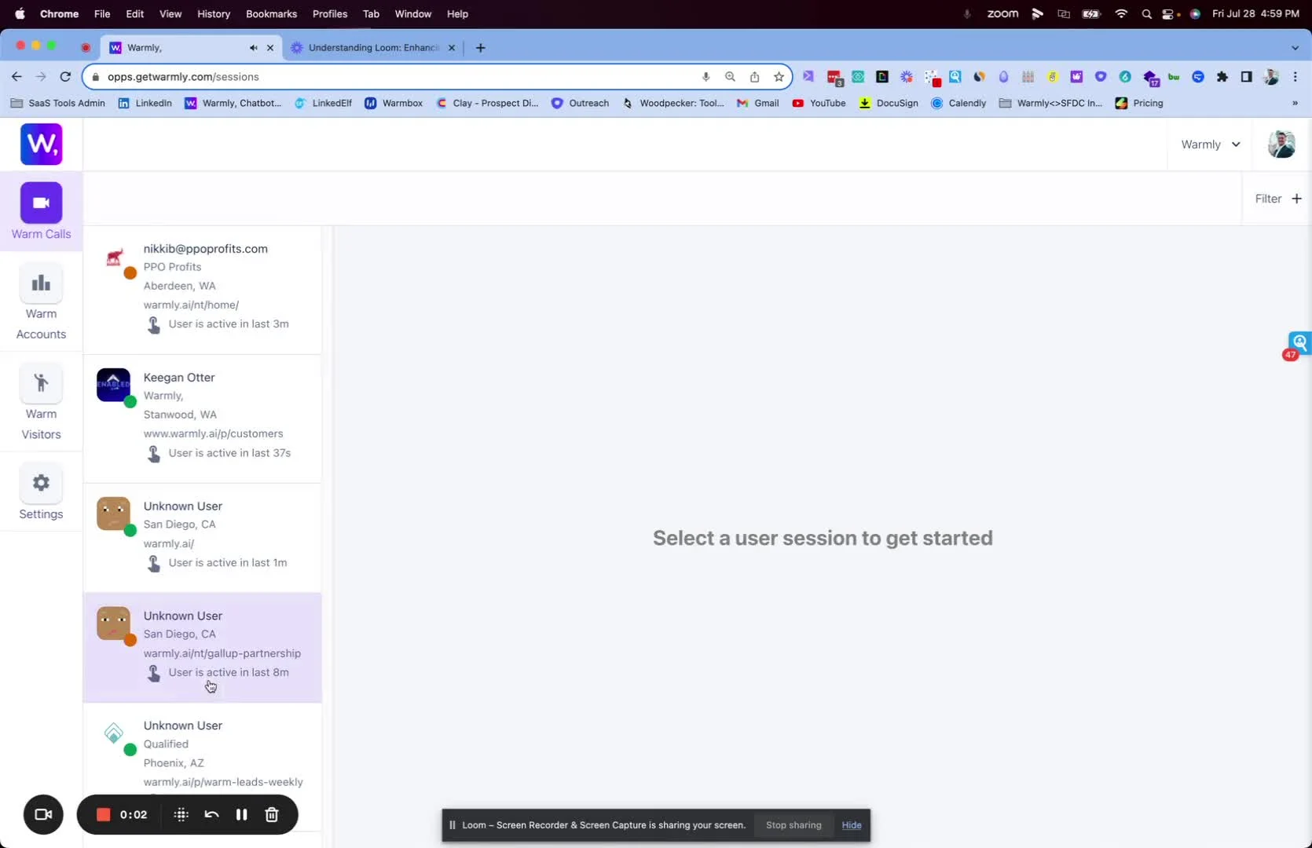Open the YouTube bookmark
Image resolution: width=1312 pixels, height=848 pixels.
(x=819, y=103)
